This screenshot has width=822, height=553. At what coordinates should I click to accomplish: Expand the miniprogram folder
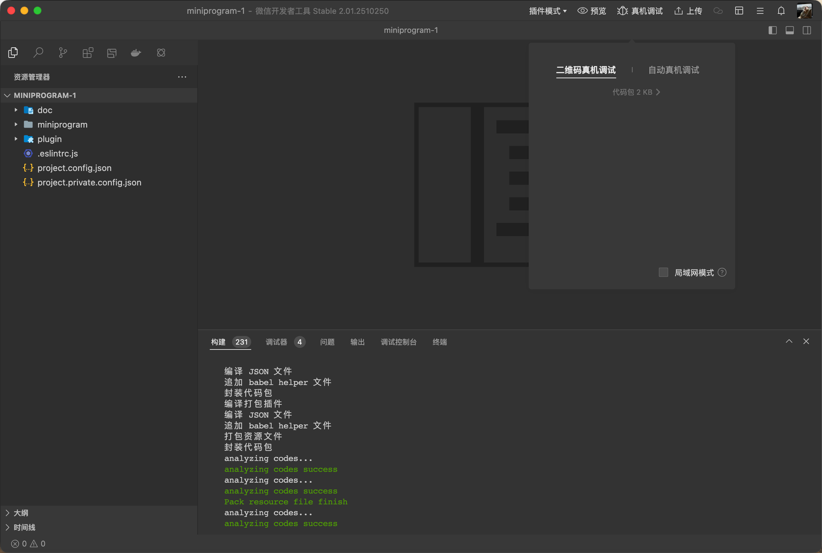62,125
